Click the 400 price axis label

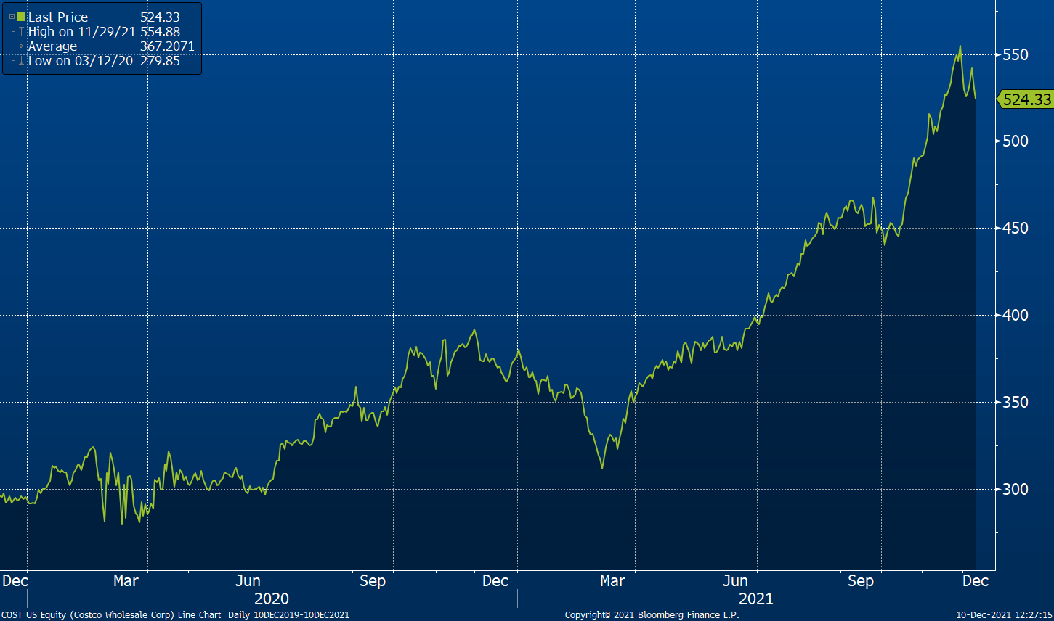coord(1016,315)
